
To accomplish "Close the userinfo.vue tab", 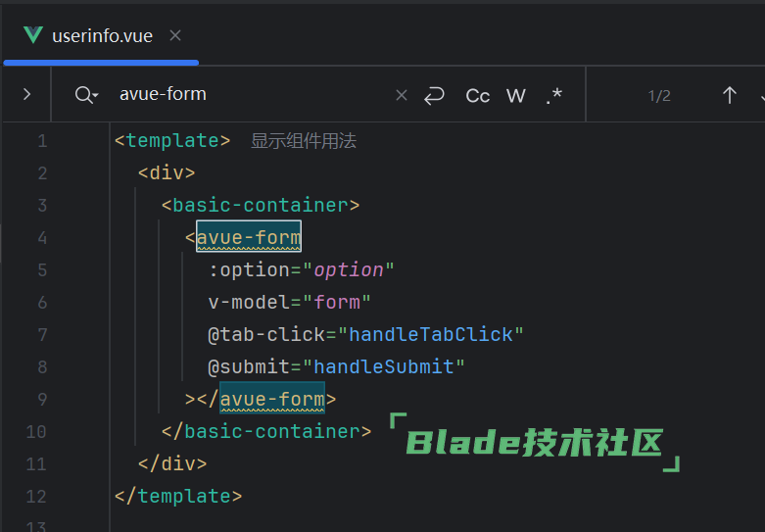I will pyautogui.click(x=175, y=35).
